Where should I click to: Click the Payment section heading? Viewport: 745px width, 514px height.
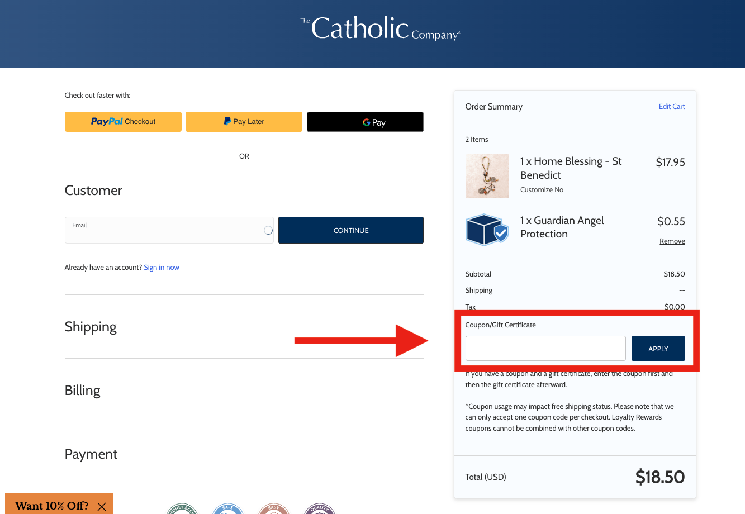click(x=91, y=454)
